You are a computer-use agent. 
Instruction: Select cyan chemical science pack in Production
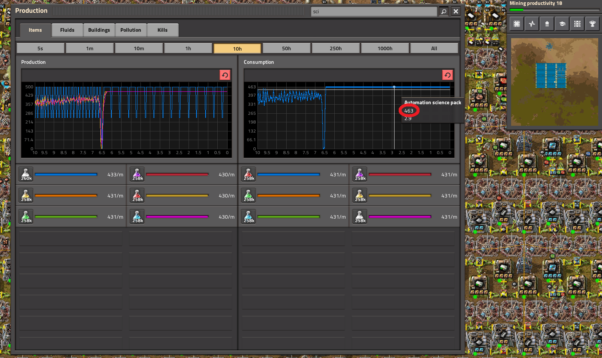pyautogui.click(x=137, y=217)
